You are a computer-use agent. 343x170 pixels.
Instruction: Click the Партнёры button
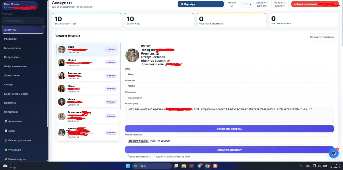click(x=201, y=4)
